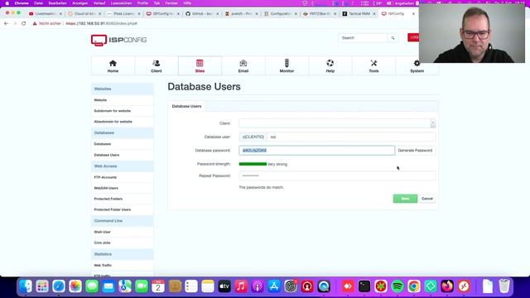
Task: Click the Generate Password button
Action: point(415,151)
